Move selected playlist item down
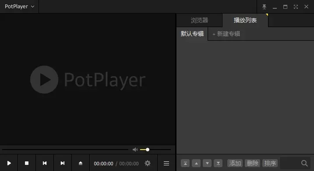The image size is (314, 171). [207, 163]
